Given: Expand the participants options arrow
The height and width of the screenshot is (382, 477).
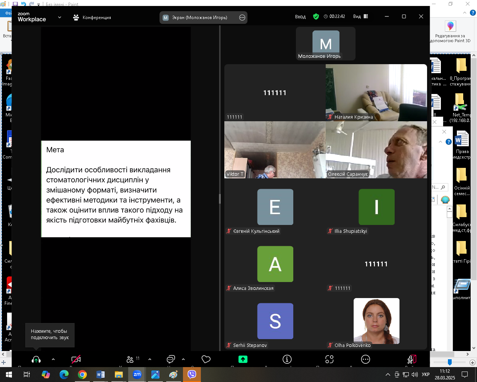Looking at the screenshot, I should tap(150, 359).
